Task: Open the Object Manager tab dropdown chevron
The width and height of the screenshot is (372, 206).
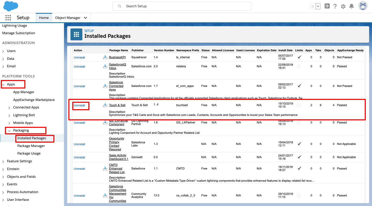Action: 85,18
